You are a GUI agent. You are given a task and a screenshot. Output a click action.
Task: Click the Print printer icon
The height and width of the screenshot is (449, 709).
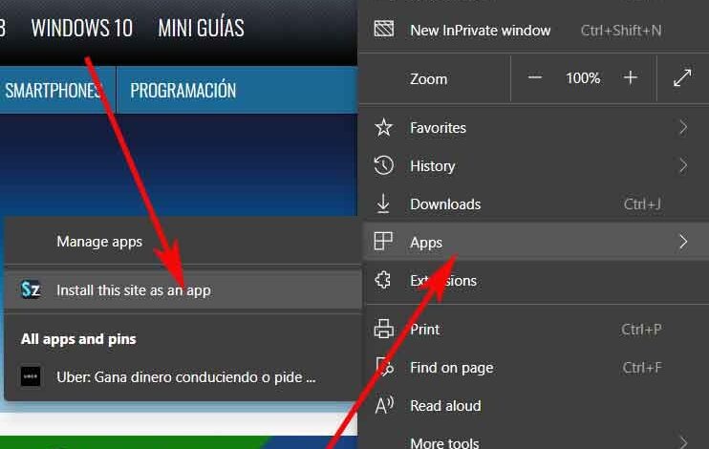[383, 329]
